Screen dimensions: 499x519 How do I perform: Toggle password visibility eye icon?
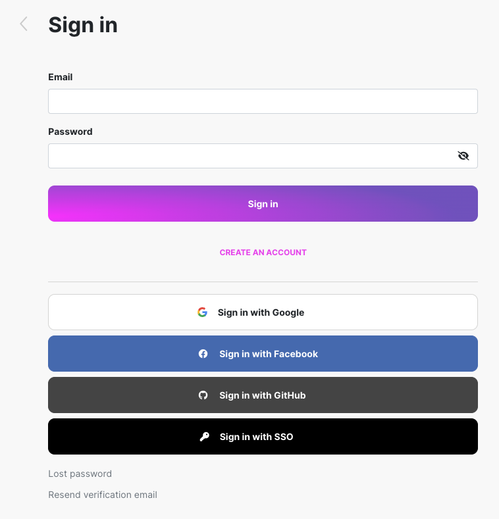click(463, 156)
